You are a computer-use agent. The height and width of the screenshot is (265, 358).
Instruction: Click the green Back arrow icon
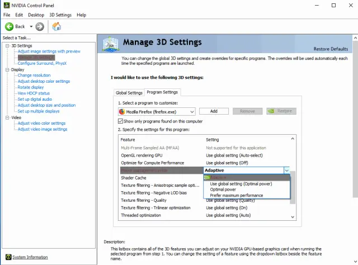pos(10,26)
